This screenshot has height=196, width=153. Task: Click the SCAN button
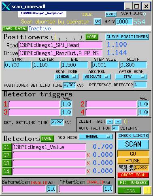(x=133, y=144)
